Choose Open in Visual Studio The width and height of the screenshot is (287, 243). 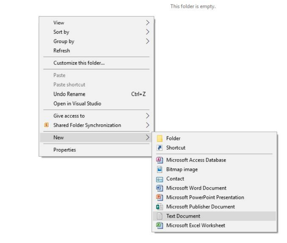point(77,104)
